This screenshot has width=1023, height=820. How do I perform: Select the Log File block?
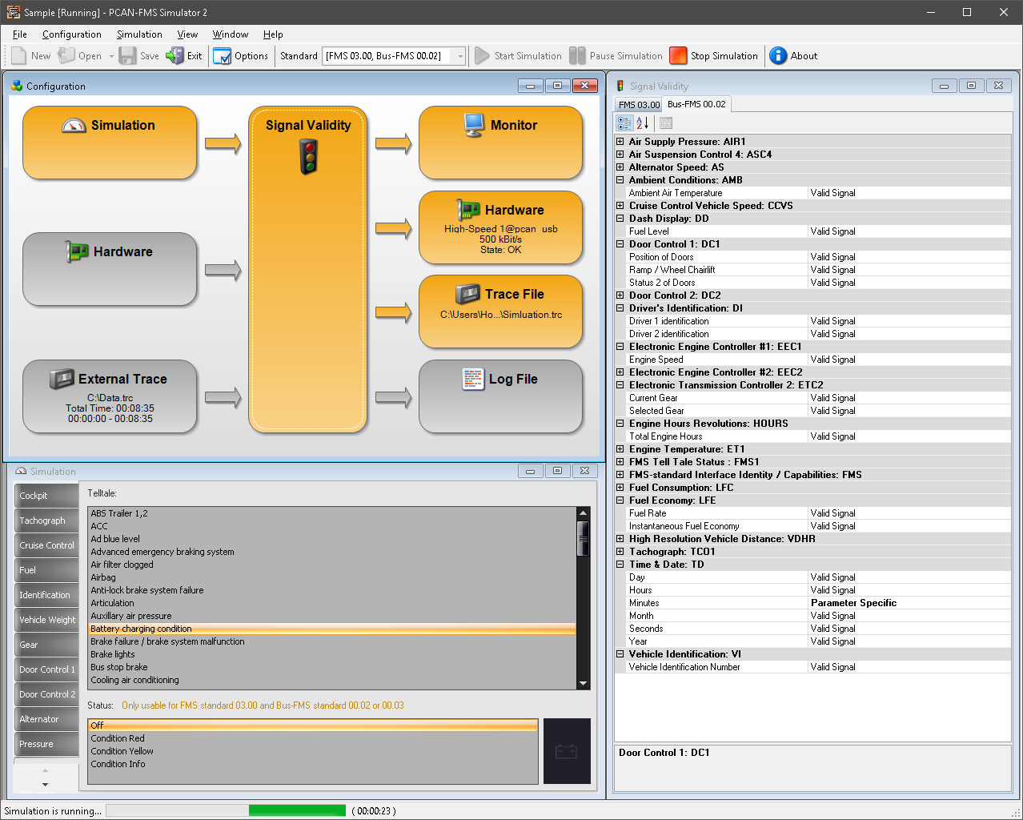click(501, 396)
